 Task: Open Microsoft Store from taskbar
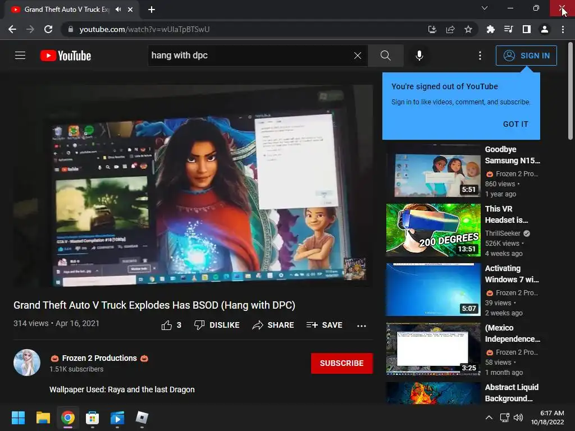93,418
